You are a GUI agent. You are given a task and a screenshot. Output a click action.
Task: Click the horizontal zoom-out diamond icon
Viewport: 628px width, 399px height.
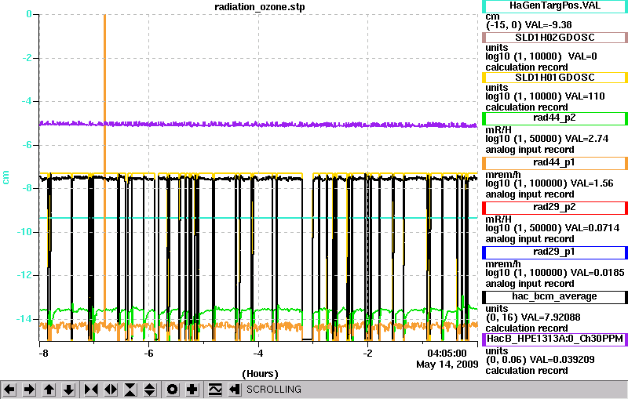click(x=111, y=389)
